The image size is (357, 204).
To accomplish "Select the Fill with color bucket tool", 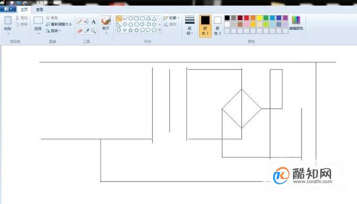I will click(86, 22).
